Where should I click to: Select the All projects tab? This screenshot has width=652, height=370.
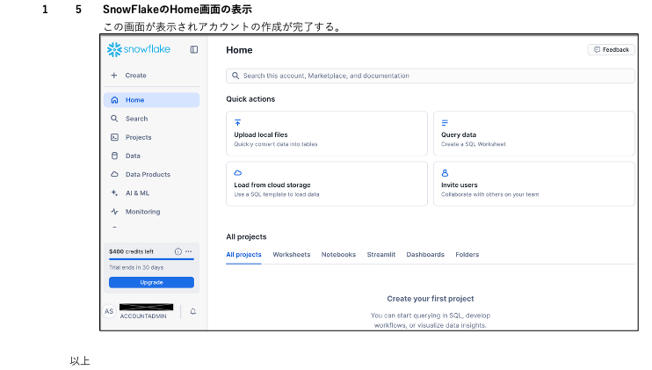[243, 254]
